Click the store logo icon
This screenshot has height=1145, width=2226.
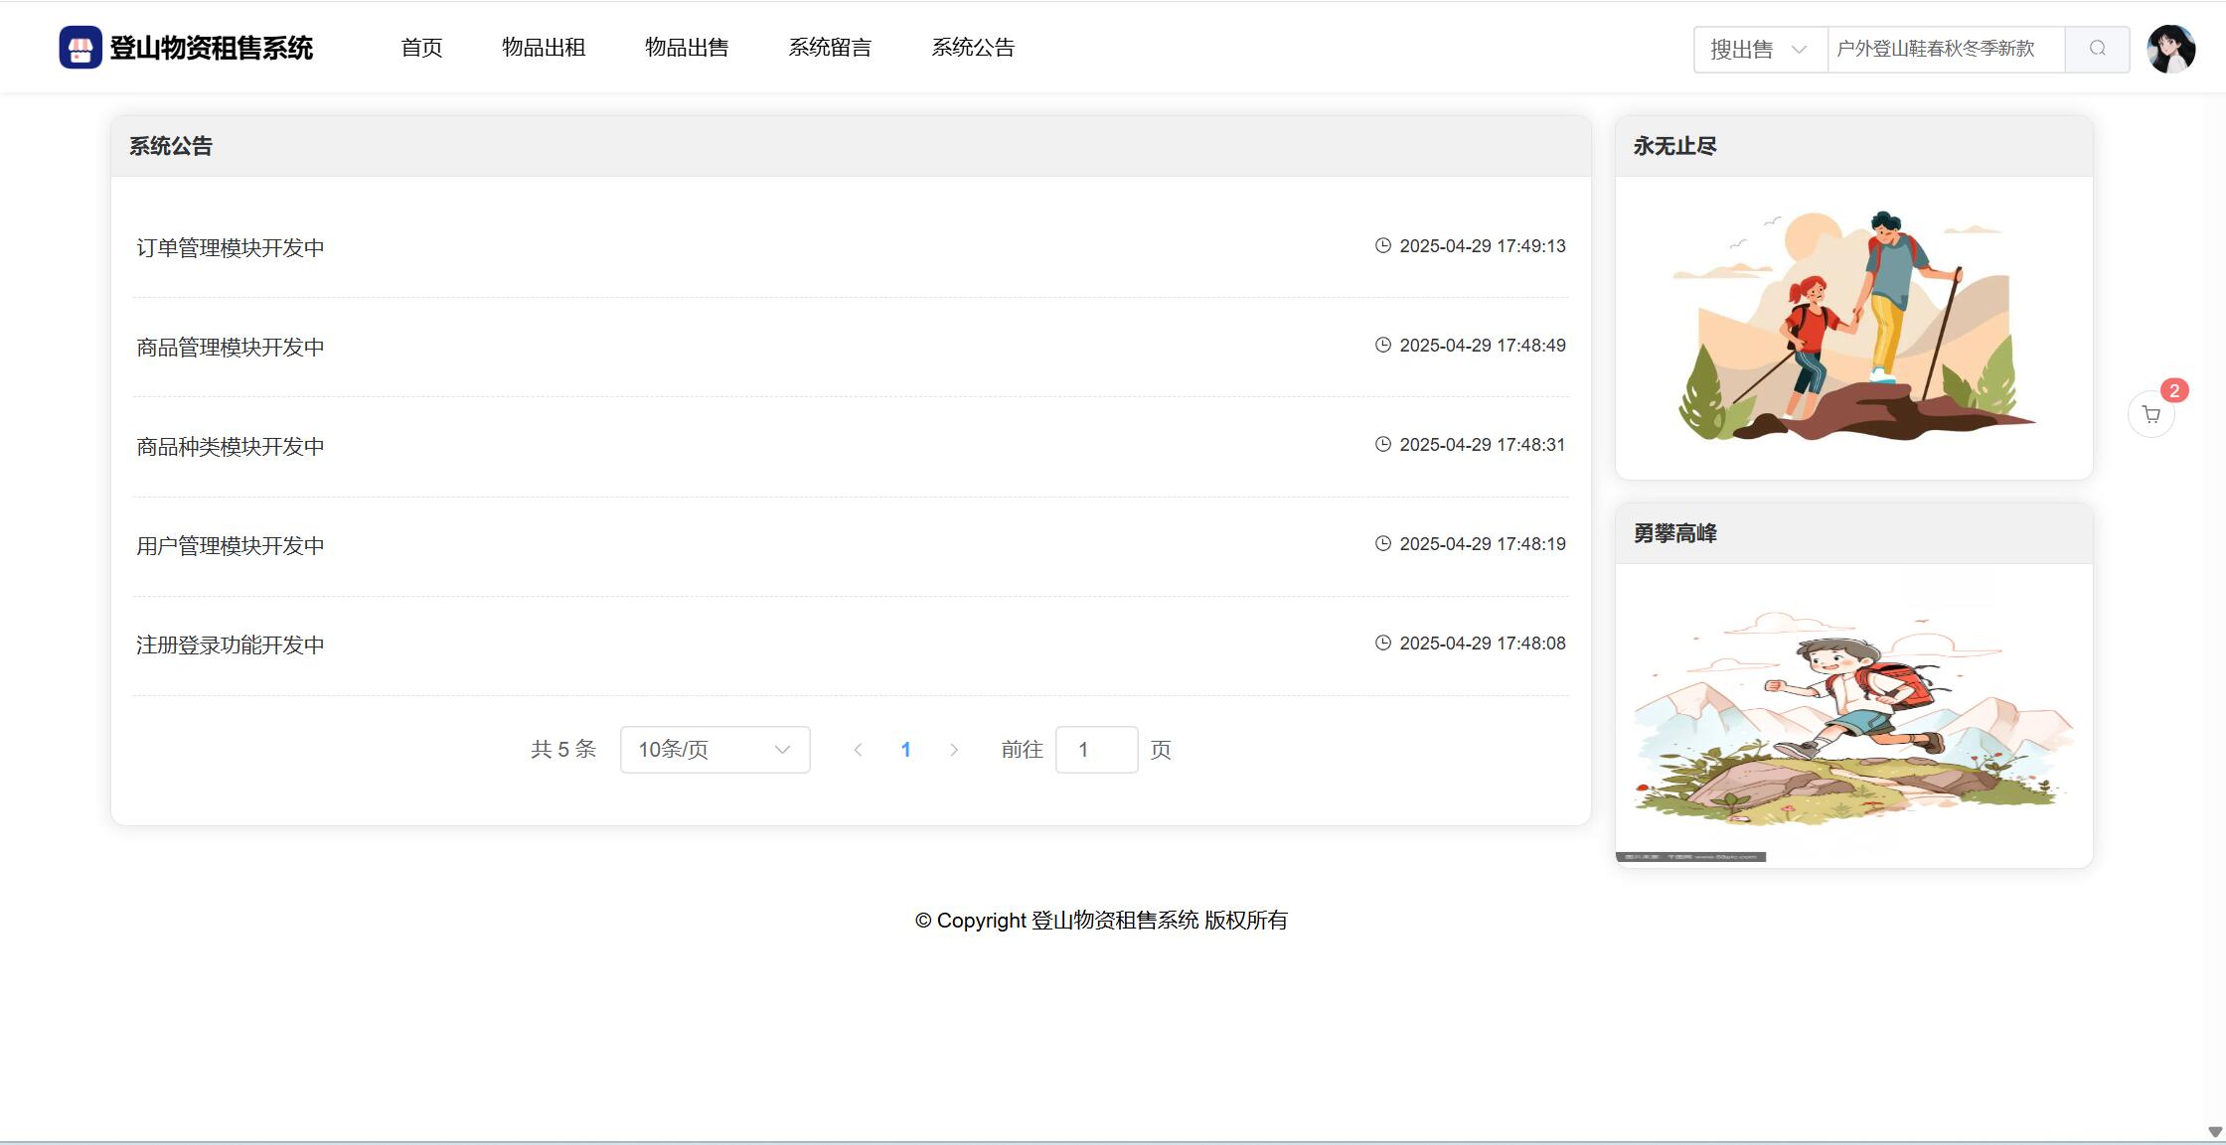click(80, 48)
